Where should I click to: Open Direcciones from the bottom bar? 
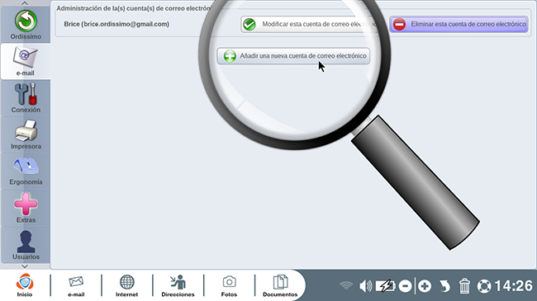pos(178,285)
